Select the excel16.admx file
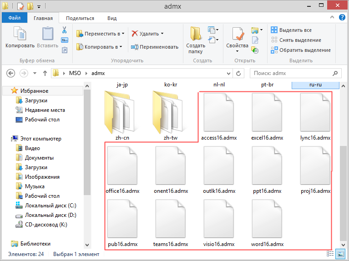 tap(267, 117)
